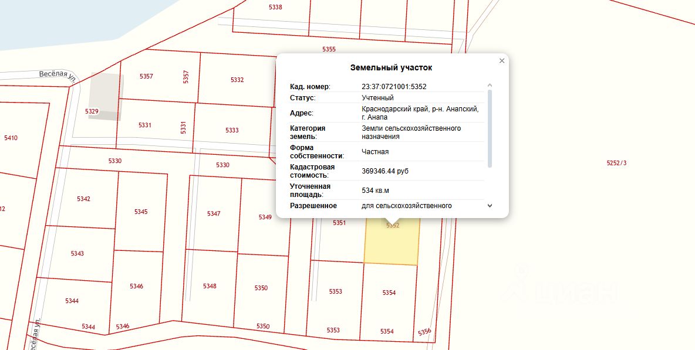This screenshot has height=350, width=695.
Task: Select parcel 5343 on the map
Action: tap(77, 253)
